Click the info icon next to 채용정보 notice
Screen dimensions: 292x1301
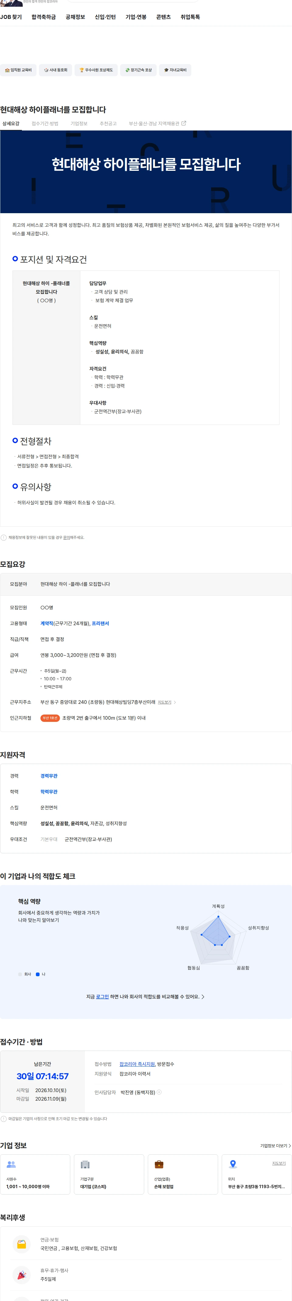[4, 537]
